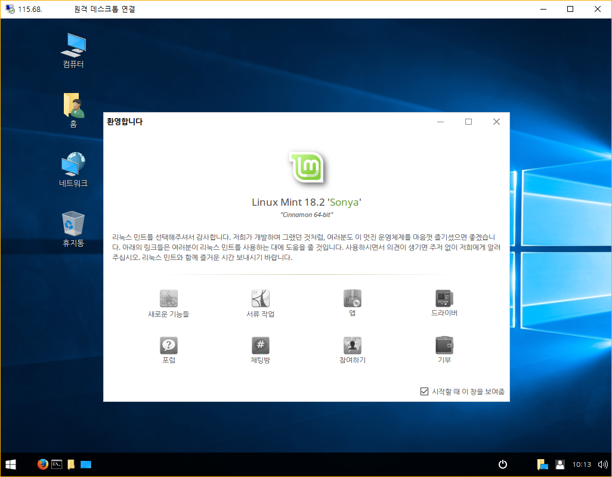The image size is (612, 477).
Task: Click the remote desktop title bar icon
Action: coord(10,9)
